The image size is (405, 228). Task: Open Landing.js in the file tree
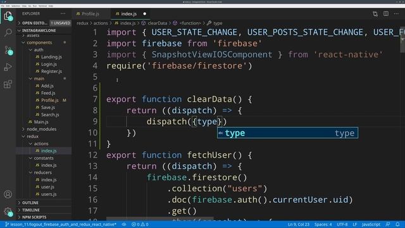pos(51,57)
